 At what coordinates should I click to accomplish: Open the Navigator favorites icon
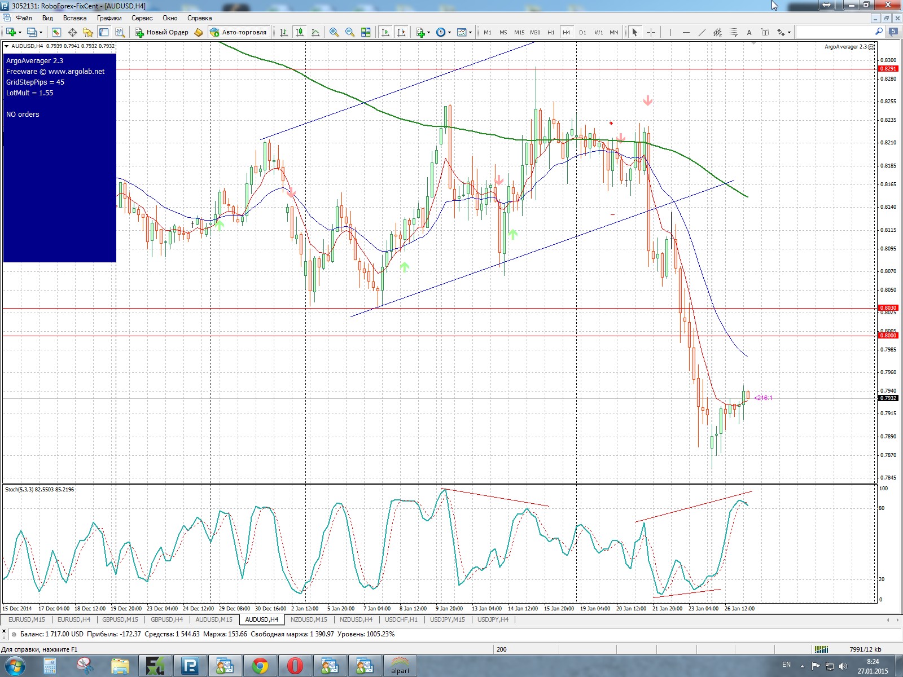point(88,32)
